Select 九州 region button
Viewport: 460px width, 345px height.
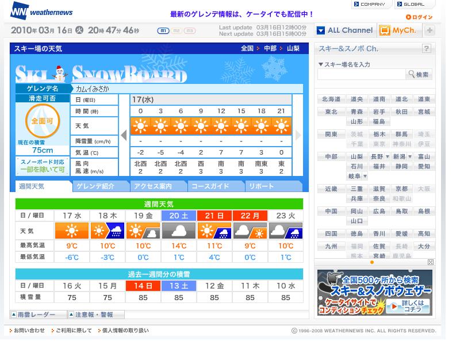pyautogui.click(x=331, y=247)
